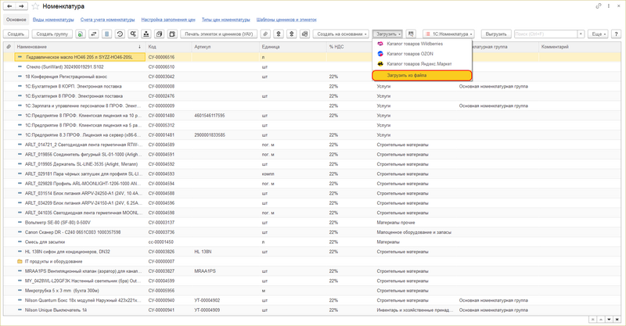Click the back navigation arrow
Screen dimensions: 626x326
click(x=9, y=6)
